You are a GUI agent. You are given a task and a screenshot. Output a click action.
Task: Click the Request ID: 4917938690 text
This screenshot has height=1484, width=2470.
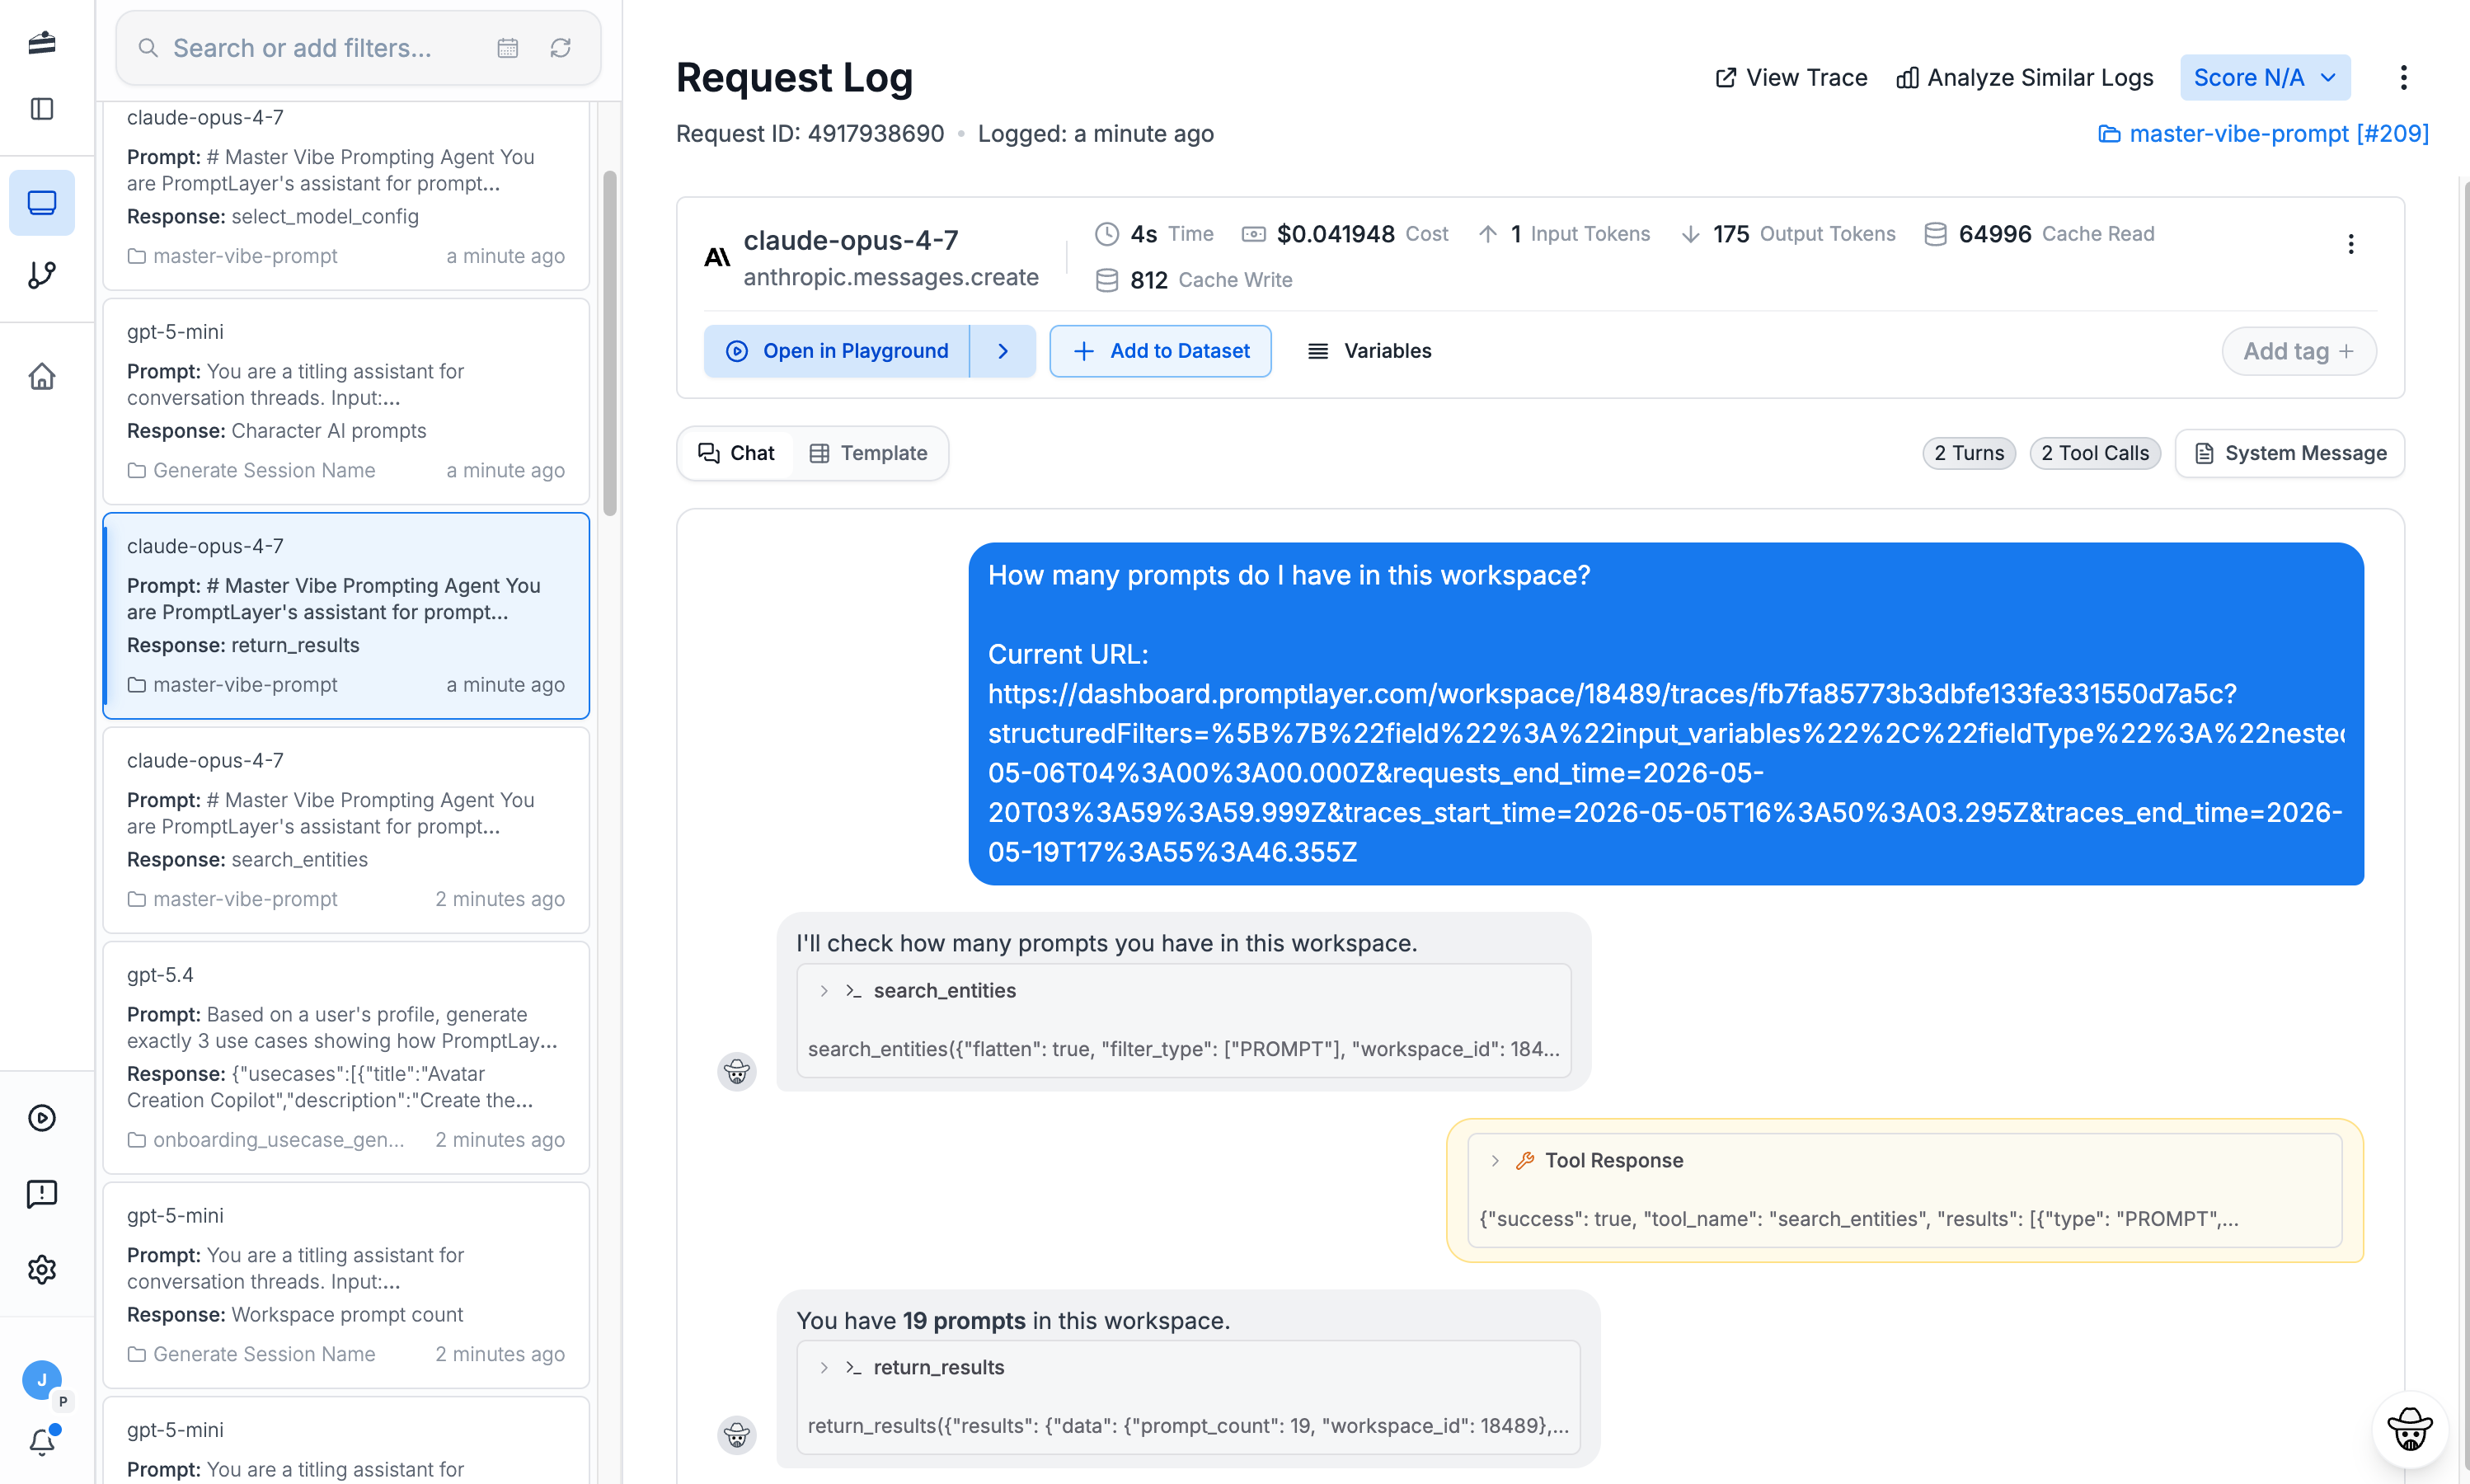coord(809,133)
